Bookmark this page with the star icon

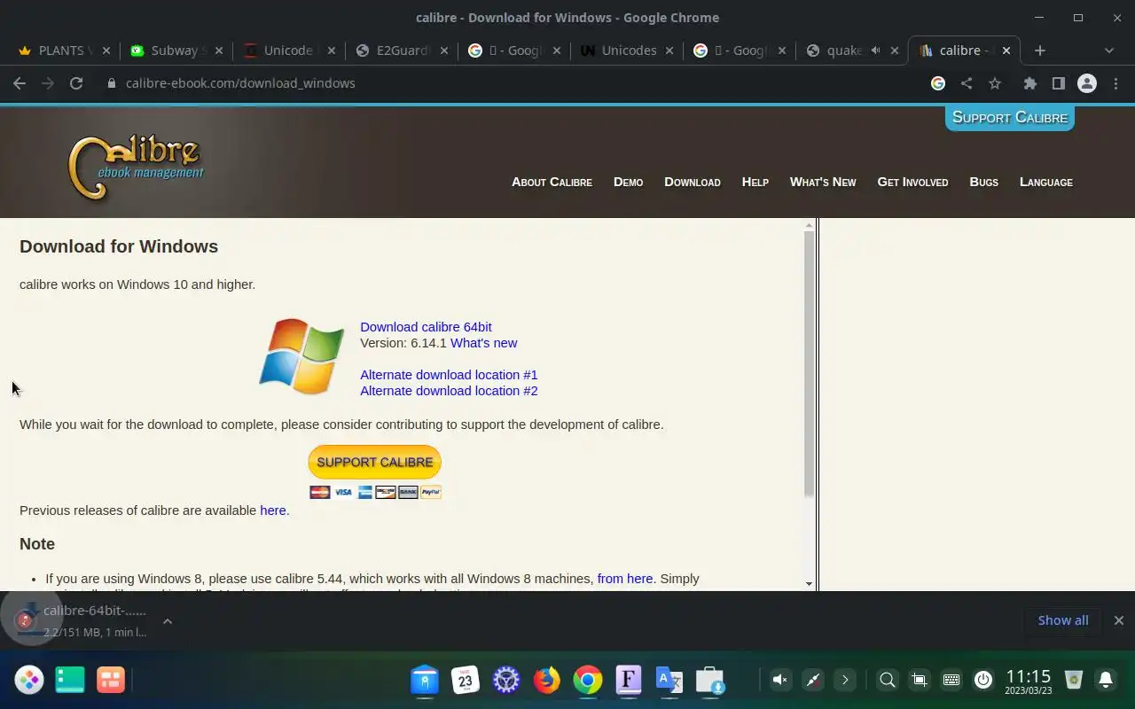(x=995, y=83)
